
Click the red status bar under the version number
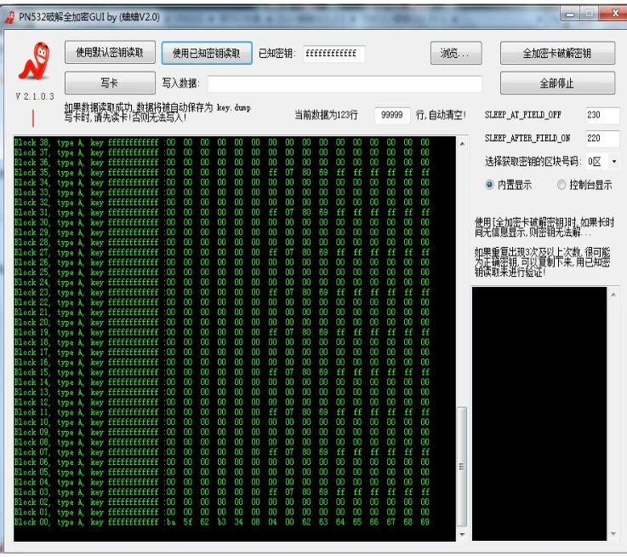(x=33, y=118)
